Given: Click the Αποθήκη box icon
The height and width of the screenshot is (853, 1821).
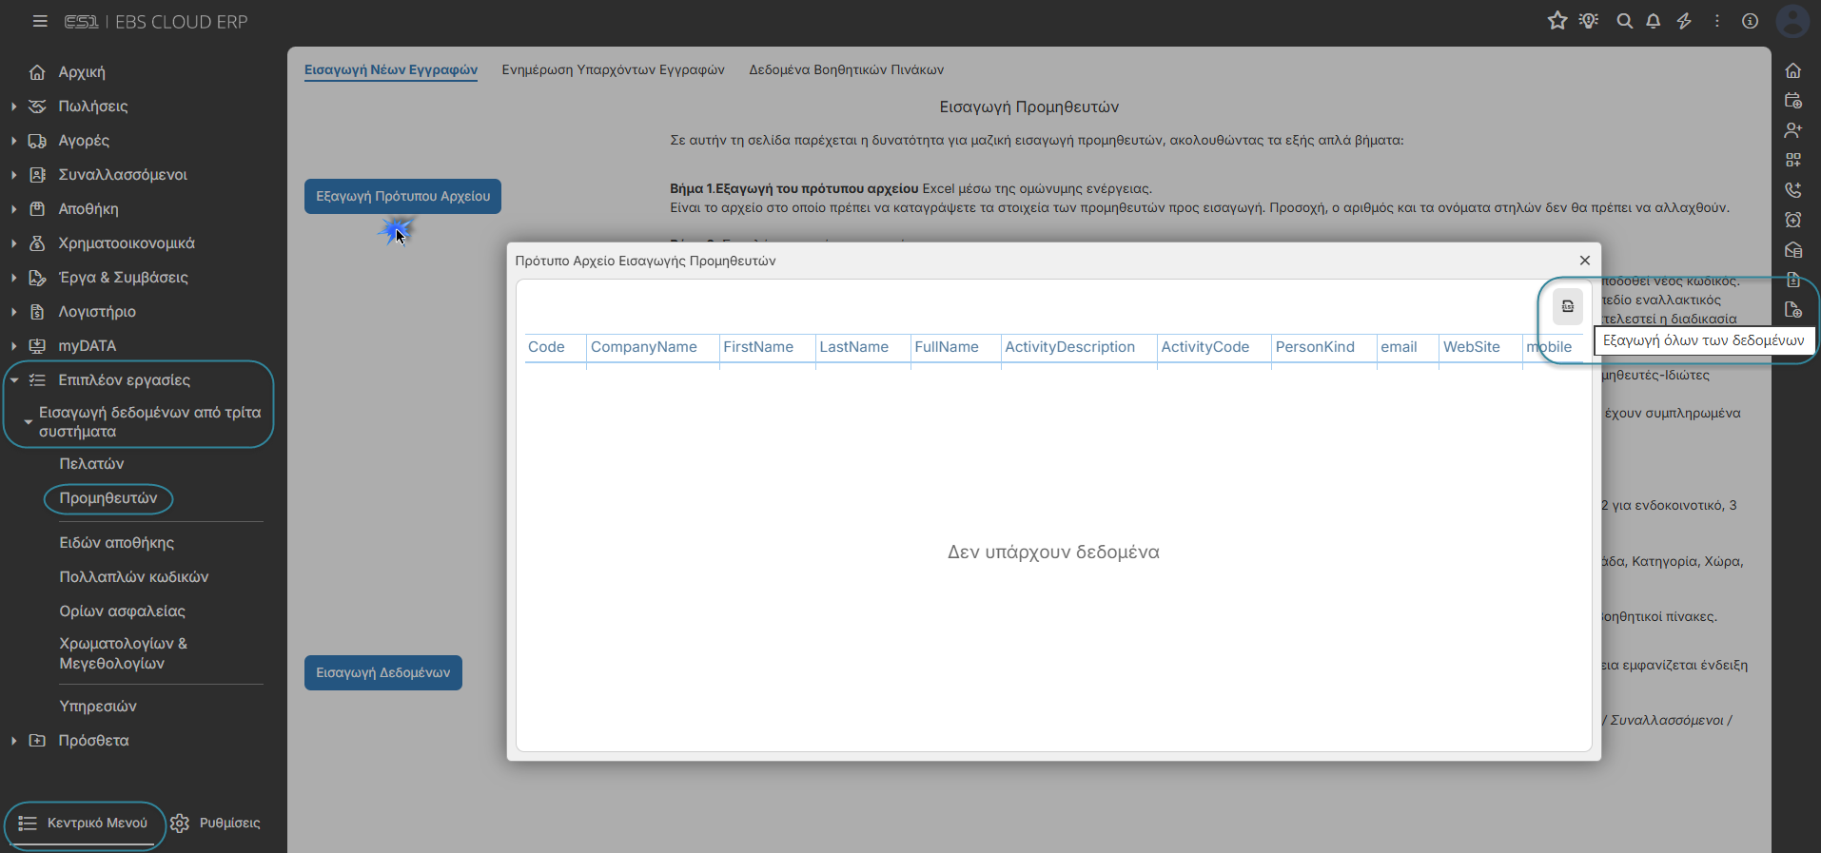Looking at the screenshot, I should [x=37, y=209].
